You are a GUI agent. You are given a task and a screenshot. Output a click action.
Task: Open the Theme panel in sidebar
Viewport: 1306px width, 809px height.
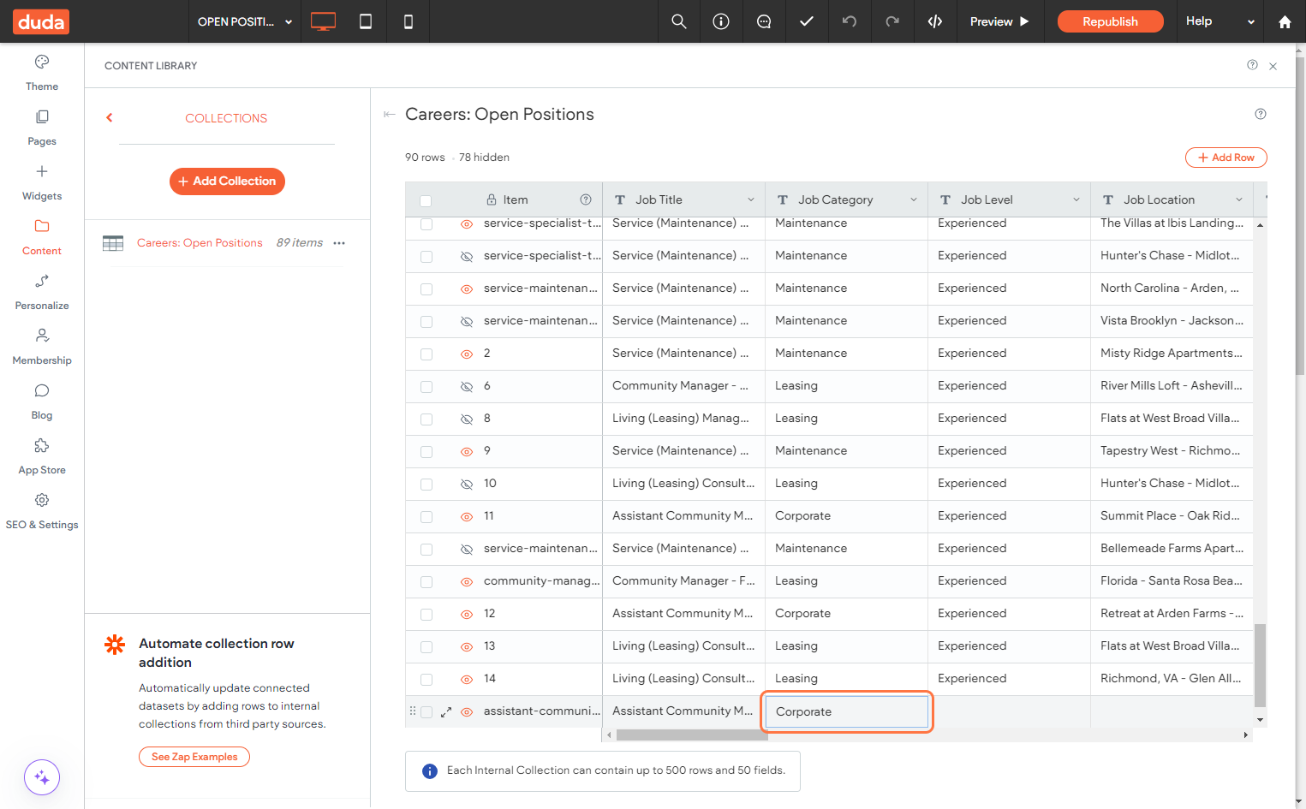pyautogui.click(x=42, y=73)
